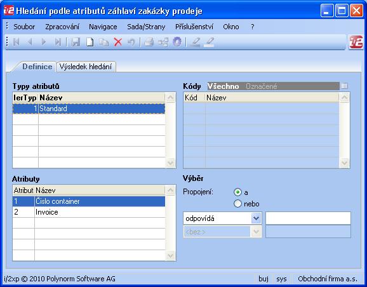Click the copy documents toolbar icon
This screenshot has width=367, height=287.
(x=103, y=42)
